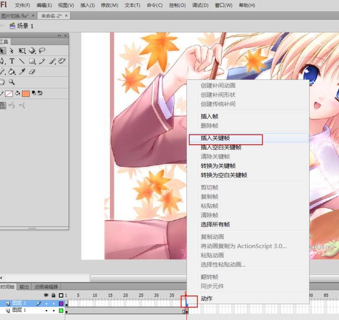Open the 帮助(H) menu
The width and height of the screenshot is (339, 320).
tap(247, 5)
